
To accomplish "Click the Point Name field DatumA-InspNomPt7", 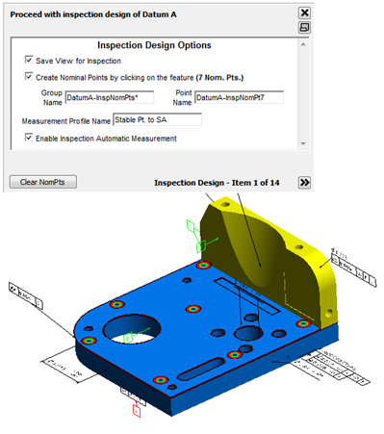I will (239, 97).
